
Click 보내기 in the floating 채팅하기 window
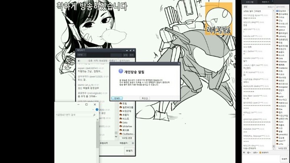129,151
